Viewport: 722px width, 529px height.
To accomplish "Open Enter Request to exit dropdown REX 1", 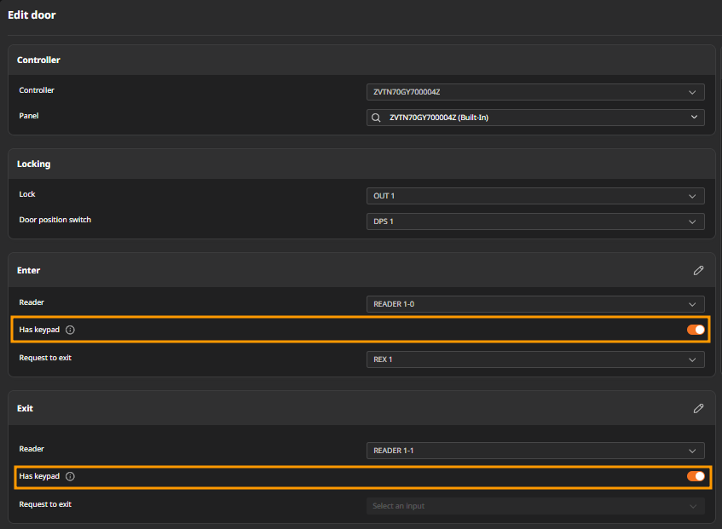I will click(535, 359).
